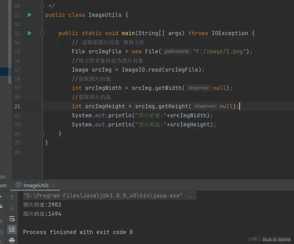The height and width of the screenshot is (244, 294).
Task: Click the print icon in the Run panel
Action: coord(12,240)
